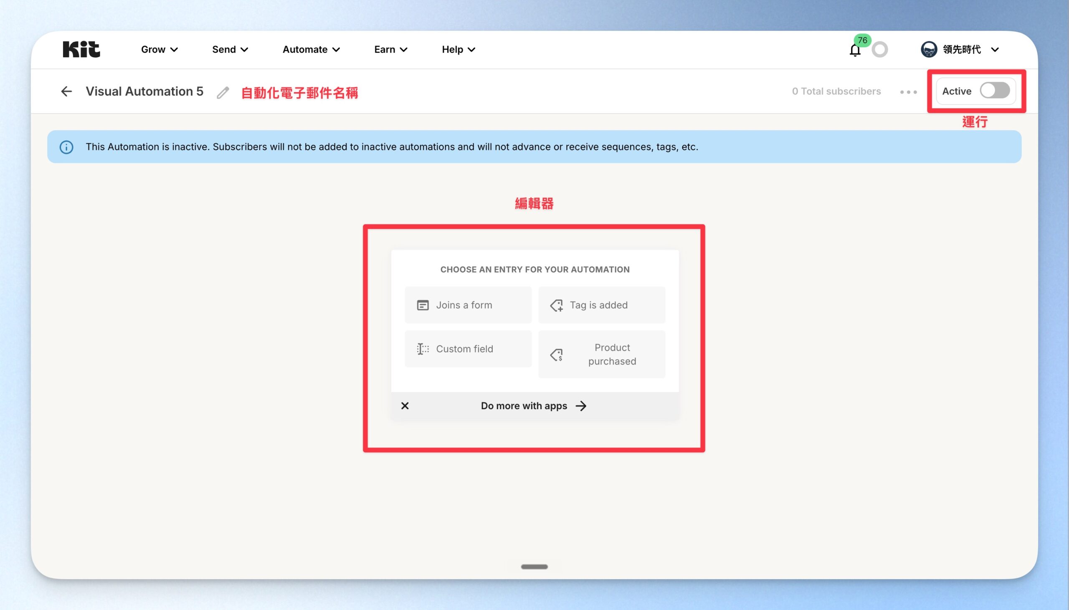
Task: Edit automation name with pencil icon
Action: pyautogui.click(x=223, y=92)
